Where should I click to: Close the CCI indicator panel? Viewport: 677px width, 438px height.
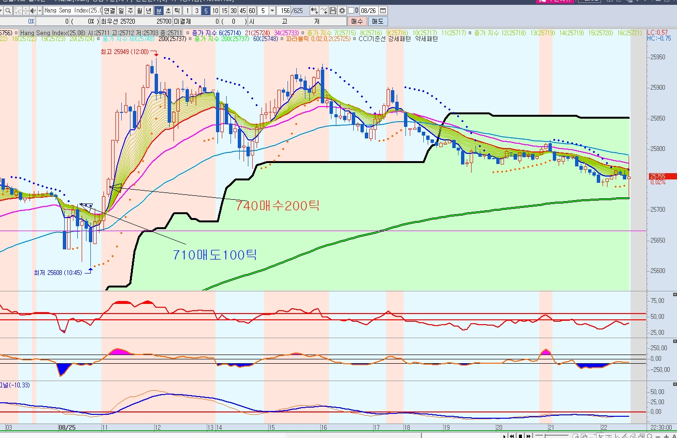tap(675, 341)
